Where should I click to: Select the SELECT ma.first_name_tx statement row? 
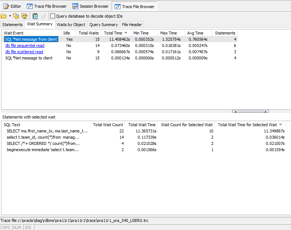click(144, 131)
